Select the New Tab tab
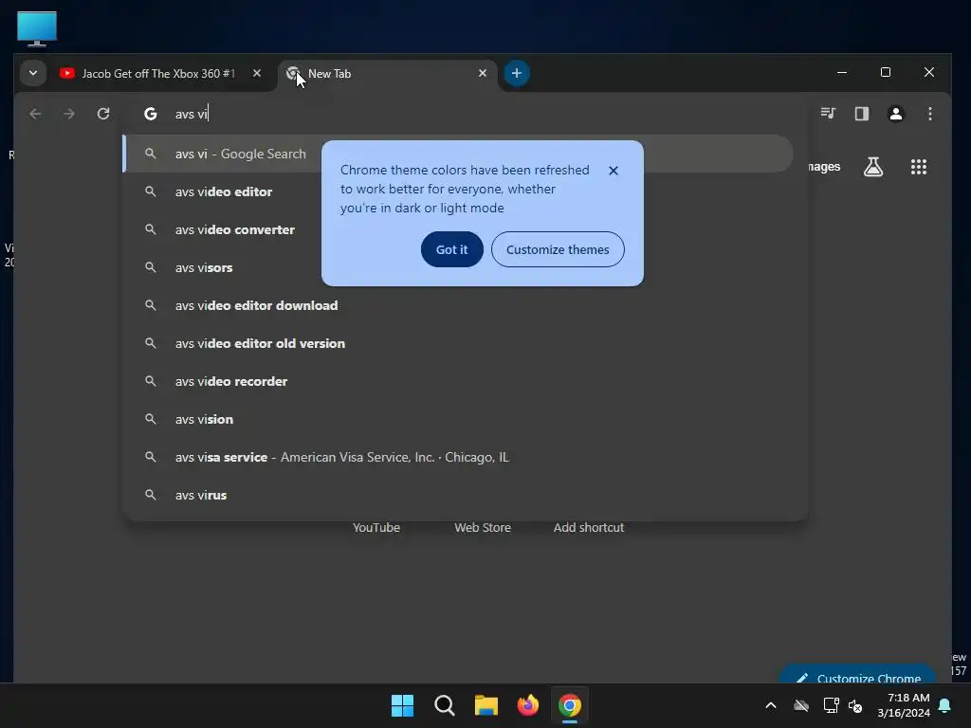The width and height of the screenshot is (971, 728). tap(388, 74)
